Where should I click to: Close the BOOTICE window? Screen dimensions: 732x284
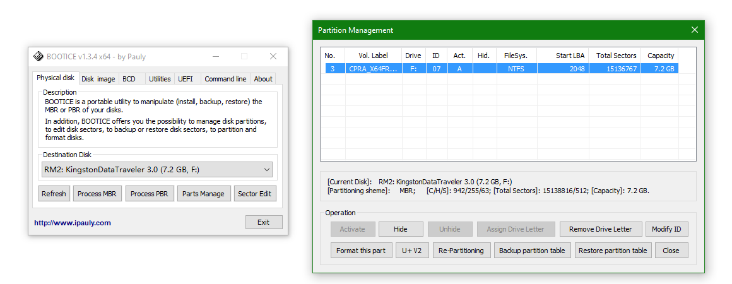(273, 57)
